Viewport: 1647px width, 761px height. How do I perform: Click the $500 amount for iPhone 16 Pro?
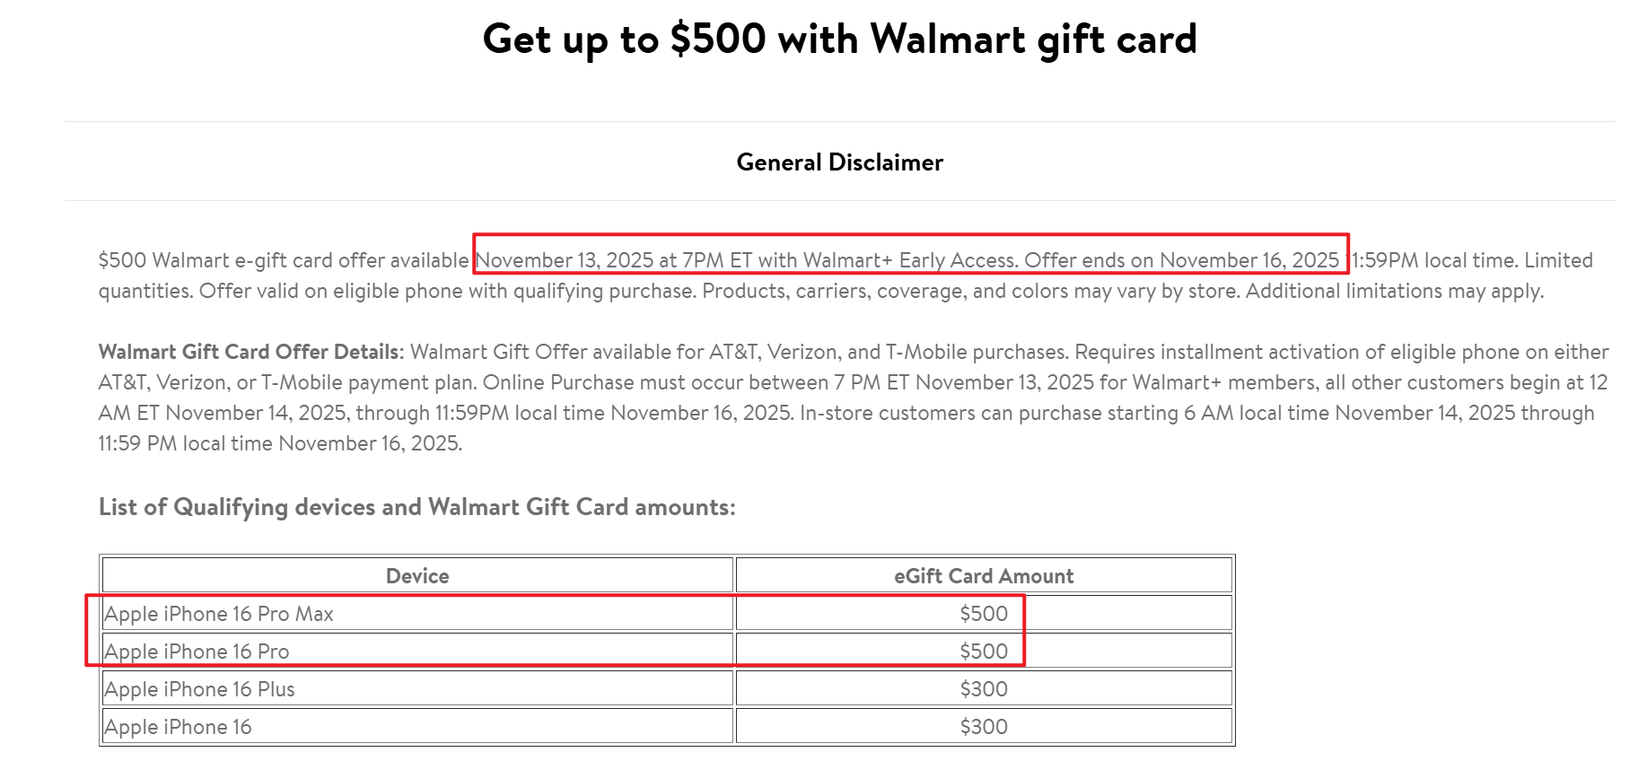(x=984, y=652)
